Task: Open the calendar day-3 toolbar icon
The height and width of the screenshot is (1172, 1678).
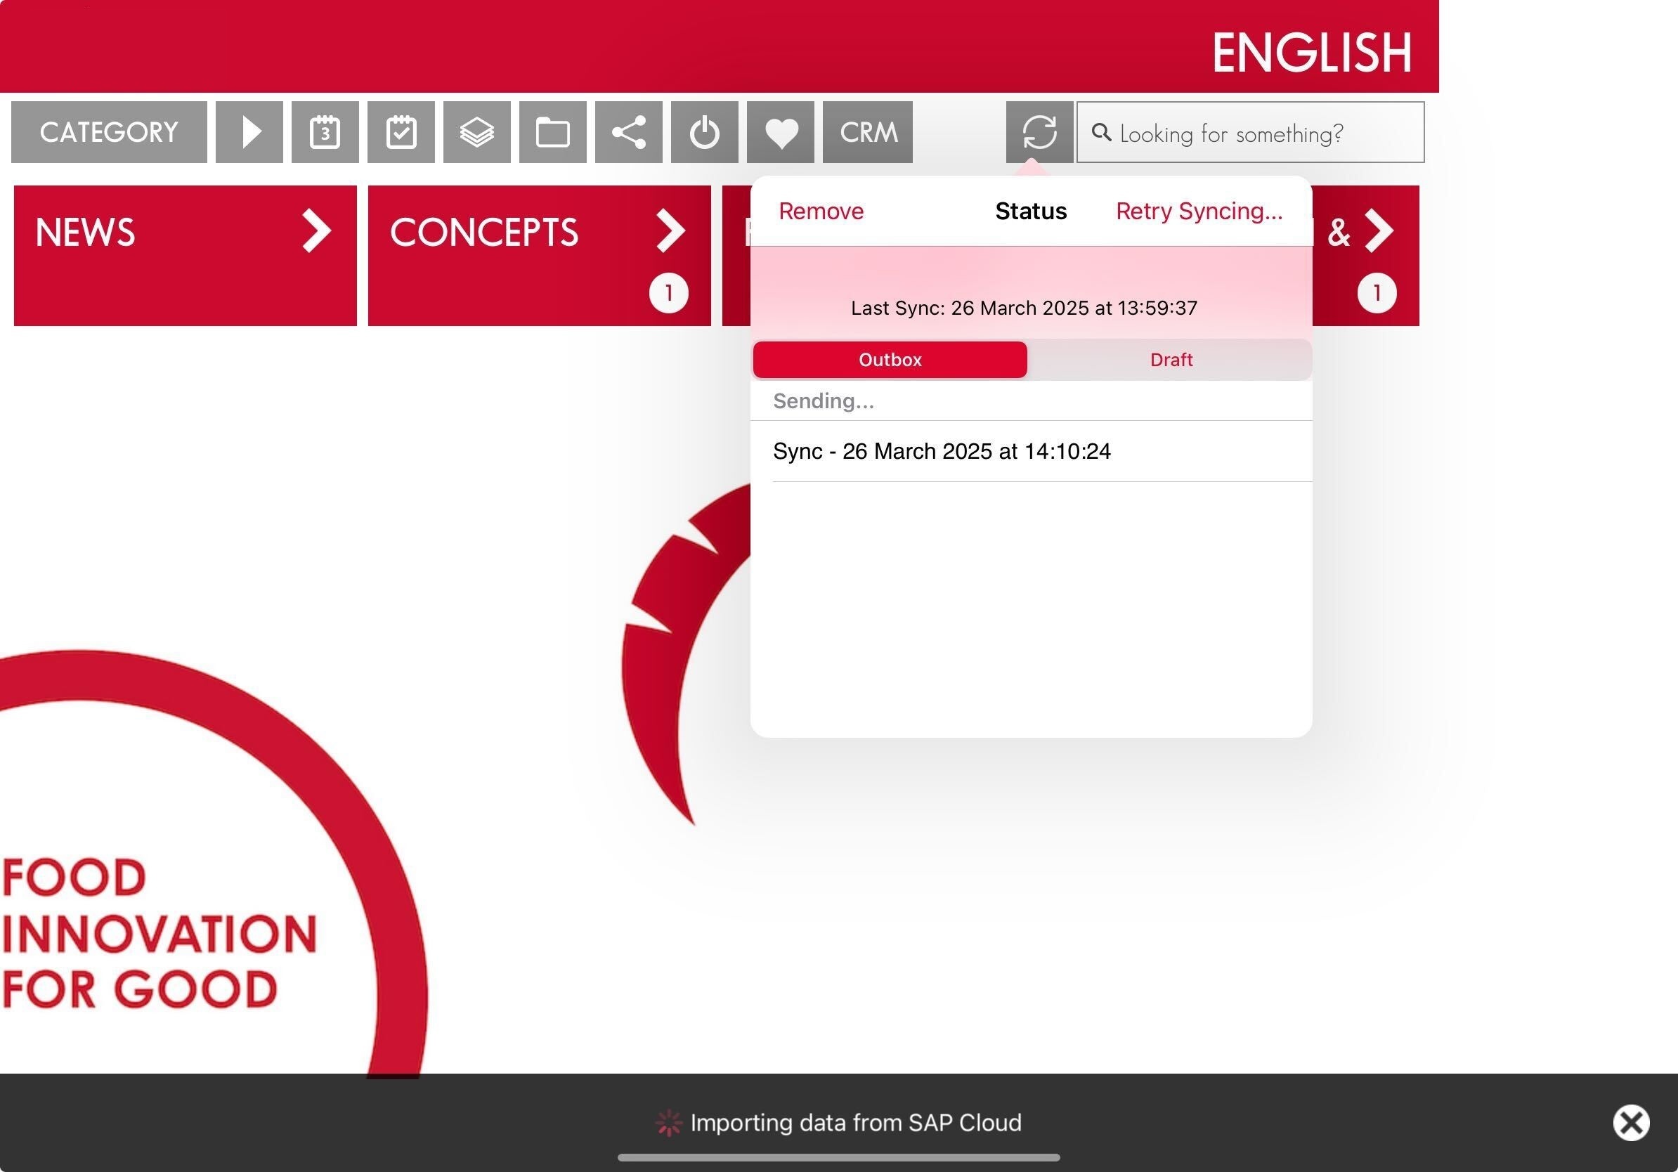Action: pos(325,132)
